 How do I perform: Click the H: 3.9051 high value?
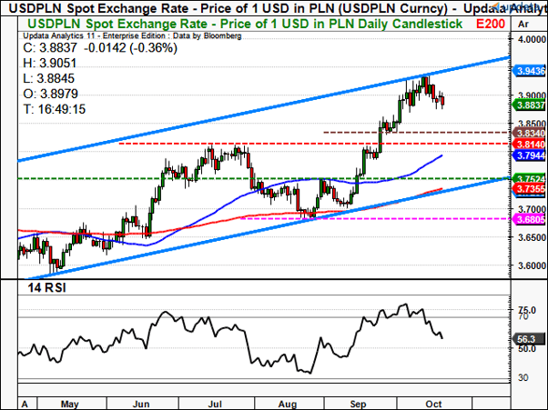coord(50,63)
